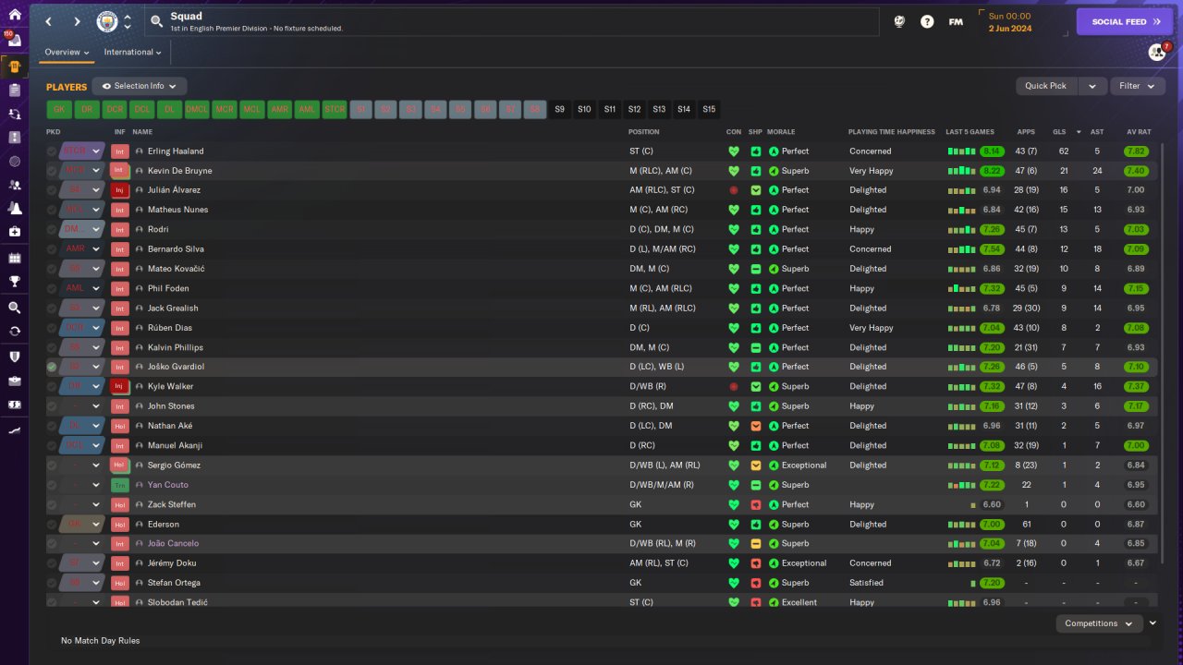The height and width of the screenshot is (665, 1183).
Task: Open the International tab menu
Action: [x=132, y=53]
